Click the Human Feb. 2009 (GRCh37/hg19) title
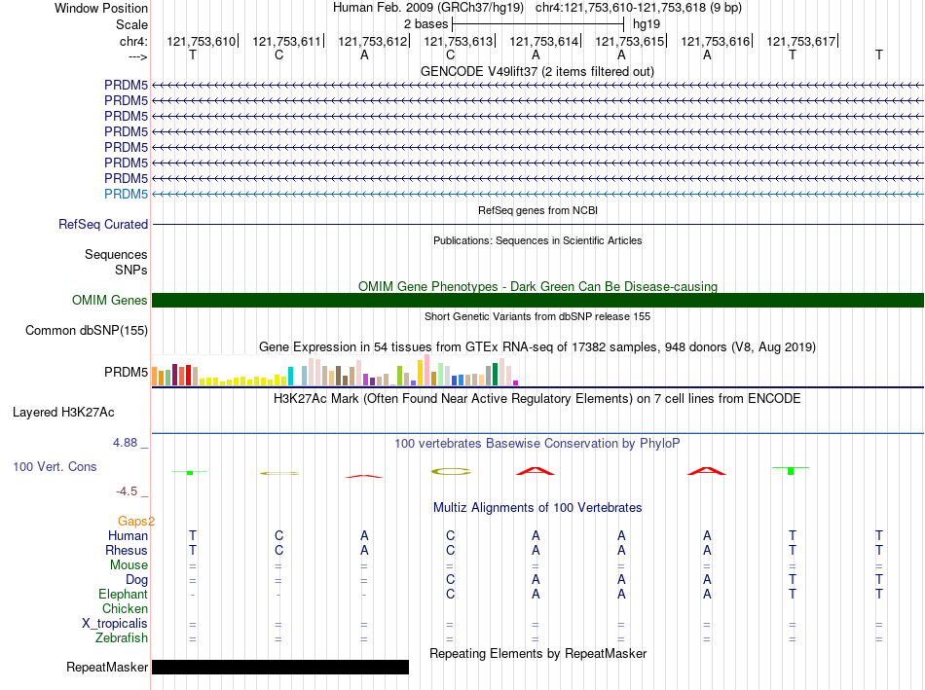Screen dimensions: 925x690 tap(428, 8)
